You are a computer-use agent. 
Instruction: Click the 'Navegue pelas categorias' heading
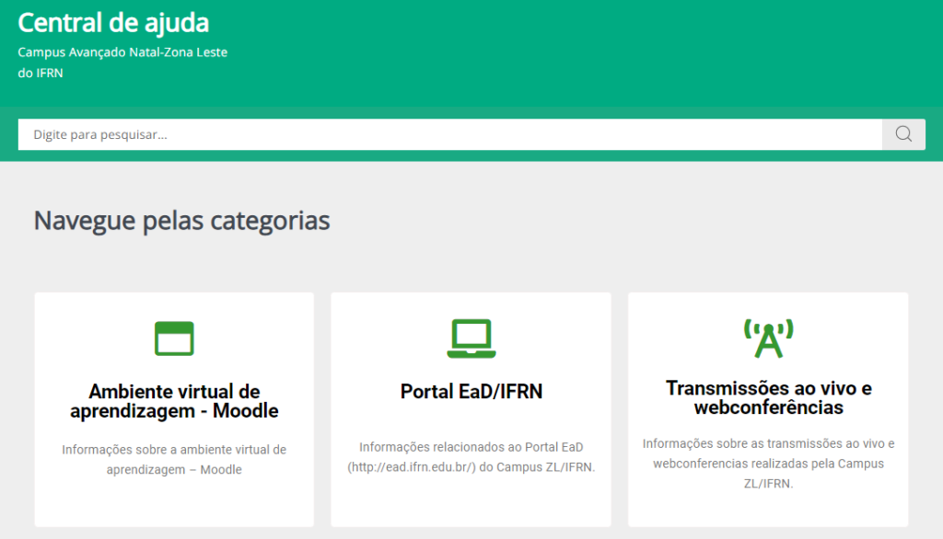pos(181,221)
